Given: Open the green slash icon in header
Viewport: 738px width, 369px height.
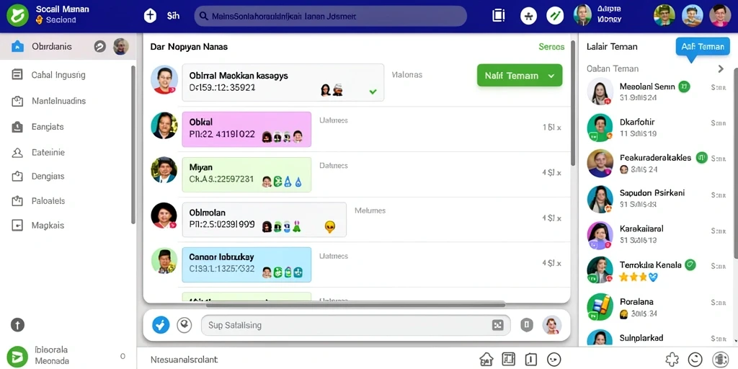Looking at the screenshot, I should coord(556,16).
